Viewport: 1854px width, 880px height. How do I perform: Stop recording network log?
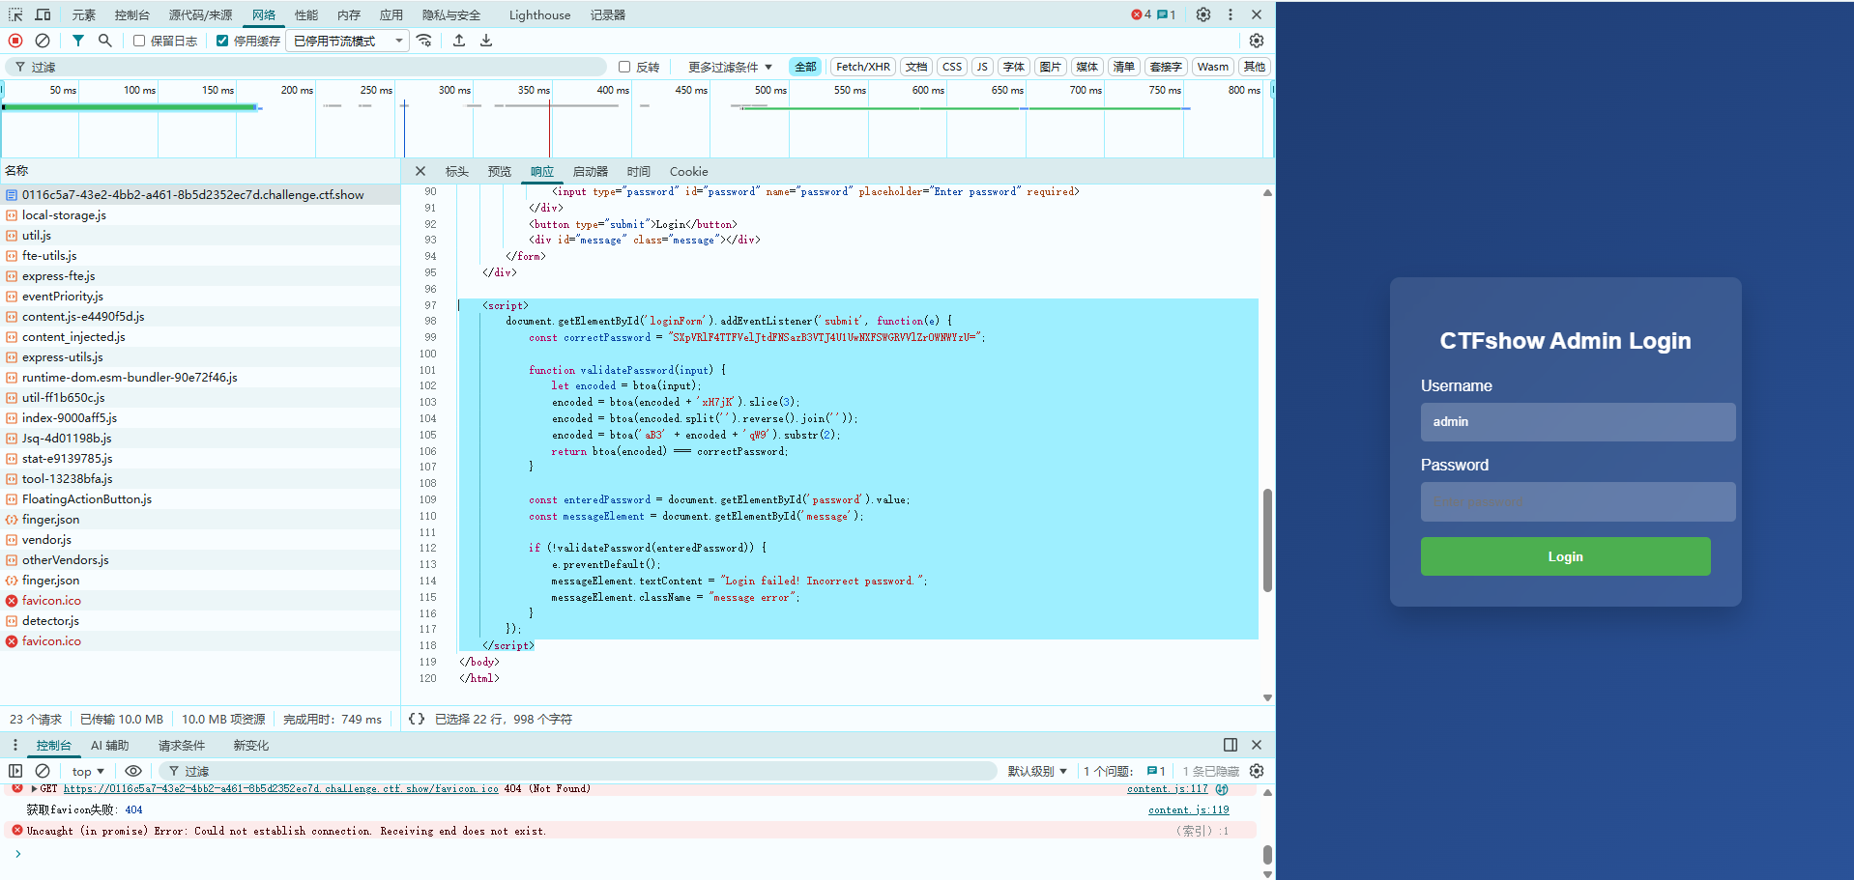(15, 41)
